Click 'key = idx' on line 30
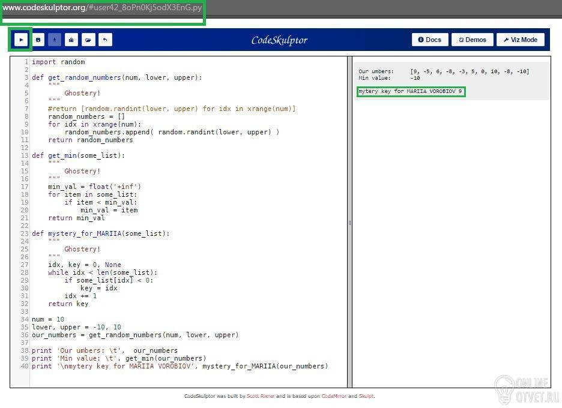Viewport: 562px width, 408px height. coord(98,289)
